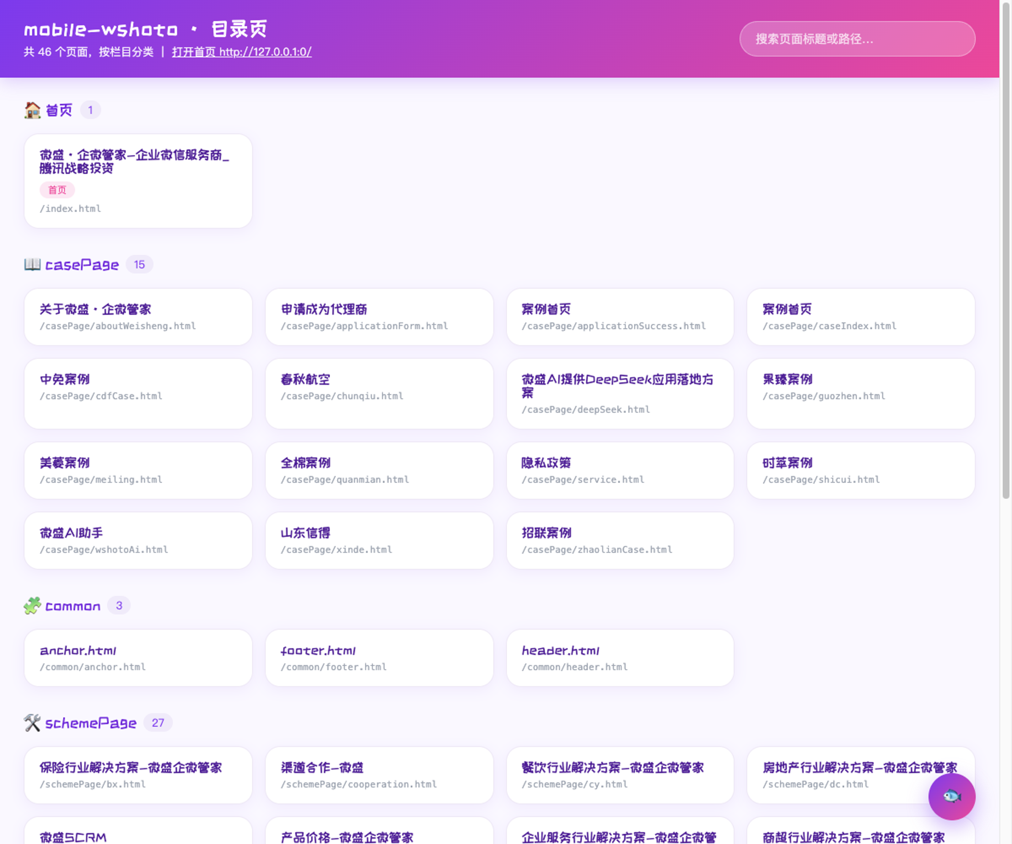Open the caseIndex.html 案例首页 card
The width and height of the screenshot is (1012, 844).
point(861,317)
